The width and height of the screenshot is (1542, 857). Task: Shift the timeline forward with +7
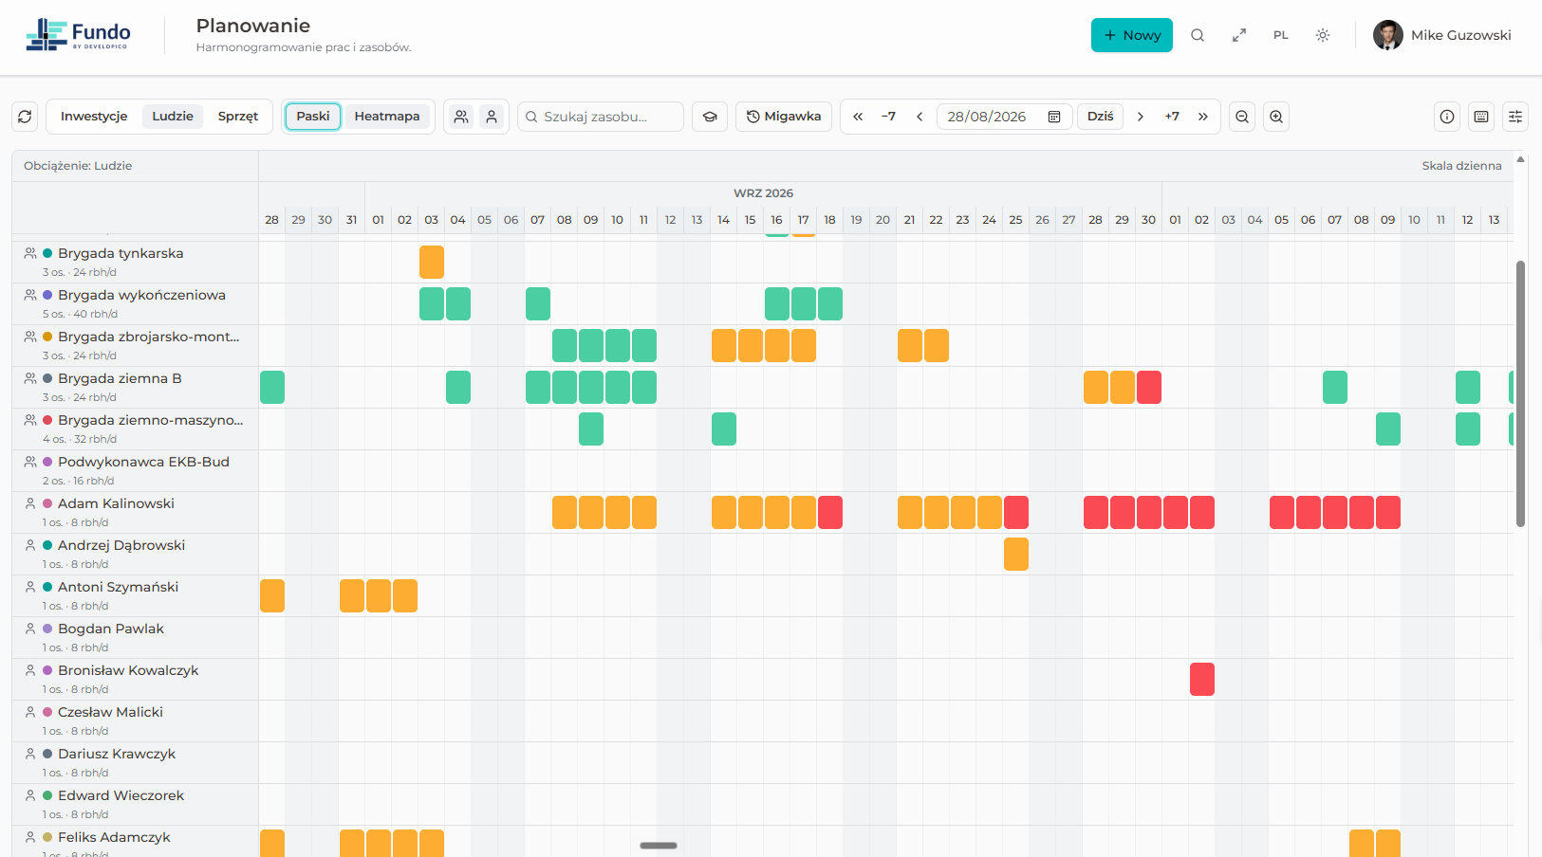tap(1172, 117)
